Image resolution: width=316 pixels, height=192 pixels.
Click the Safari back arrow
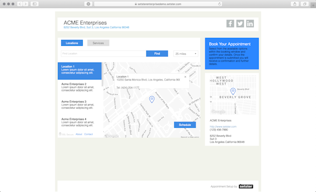pyautogui.click(x=20, y=4)
